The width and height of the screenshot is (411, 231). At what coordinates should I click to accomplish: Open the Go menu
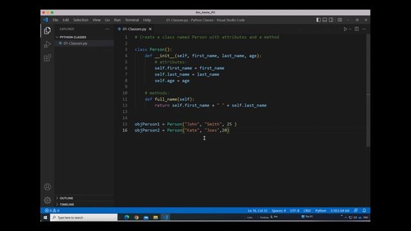click(x=107, y=20)
